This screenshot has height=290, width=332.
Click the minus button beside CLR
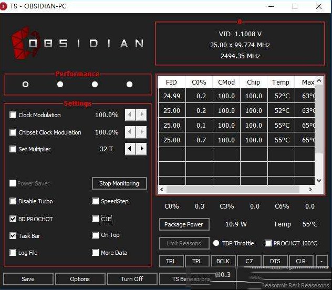tap(321, 261)
